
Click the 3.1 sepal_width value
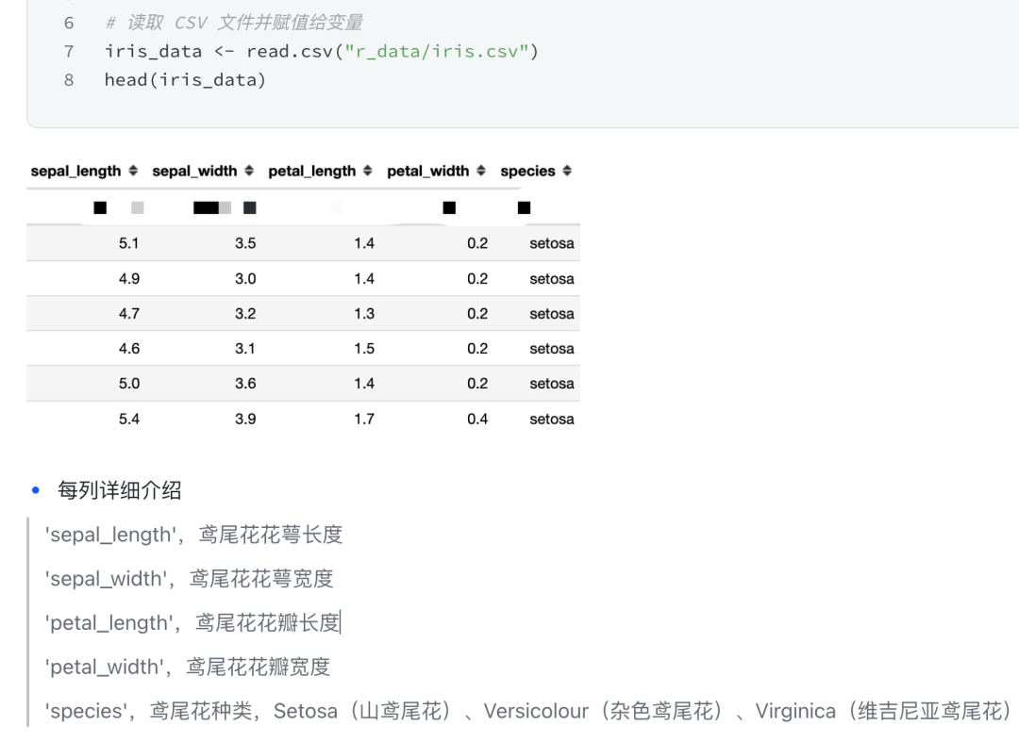(x=245, y=349)
